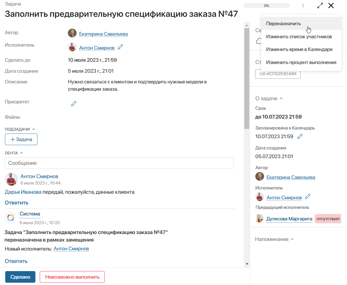Viewport: 347px width, 285px height.
Task: Close the task card
Action: coord(331,6)
